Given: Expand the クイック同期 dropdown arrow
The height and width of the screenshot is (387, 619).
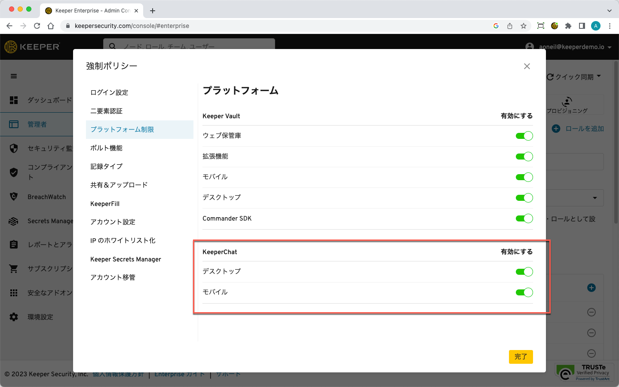Looking at the screenshot, I should point(599,76).
